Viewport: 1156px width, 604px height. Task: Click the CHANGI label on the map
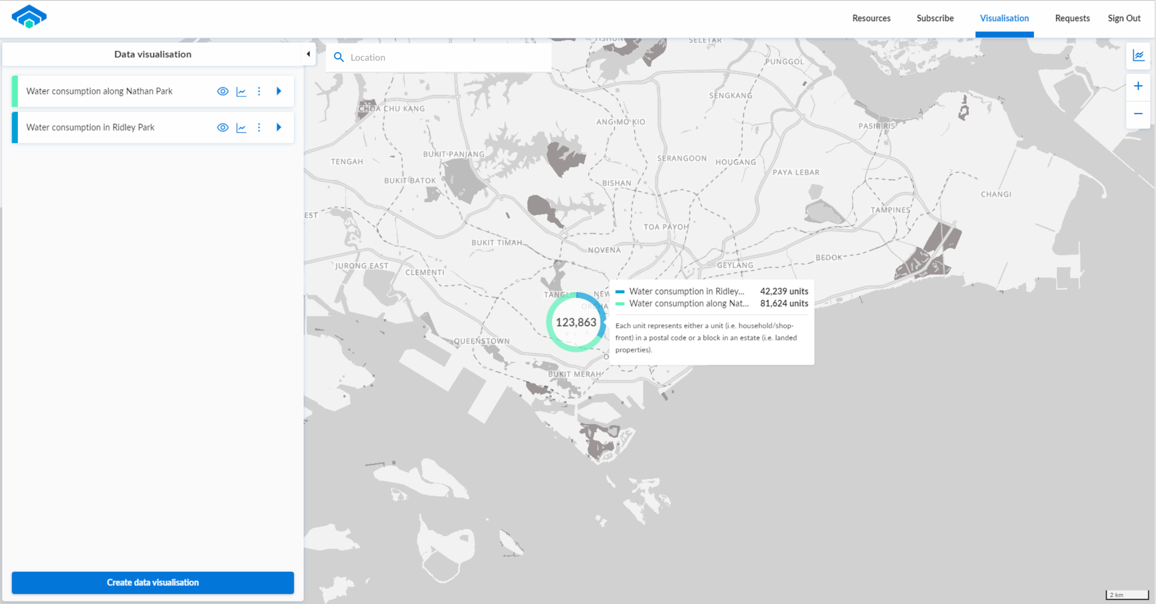click(x=996, y=194)
